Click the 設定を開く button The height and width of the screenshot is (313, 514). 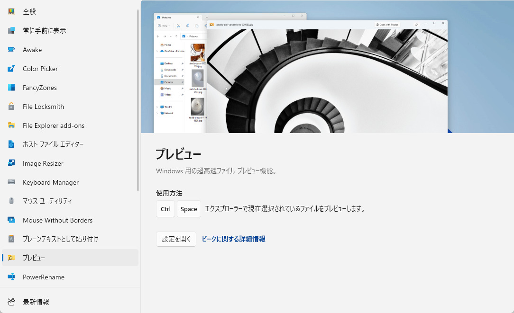tap(176, 239)
